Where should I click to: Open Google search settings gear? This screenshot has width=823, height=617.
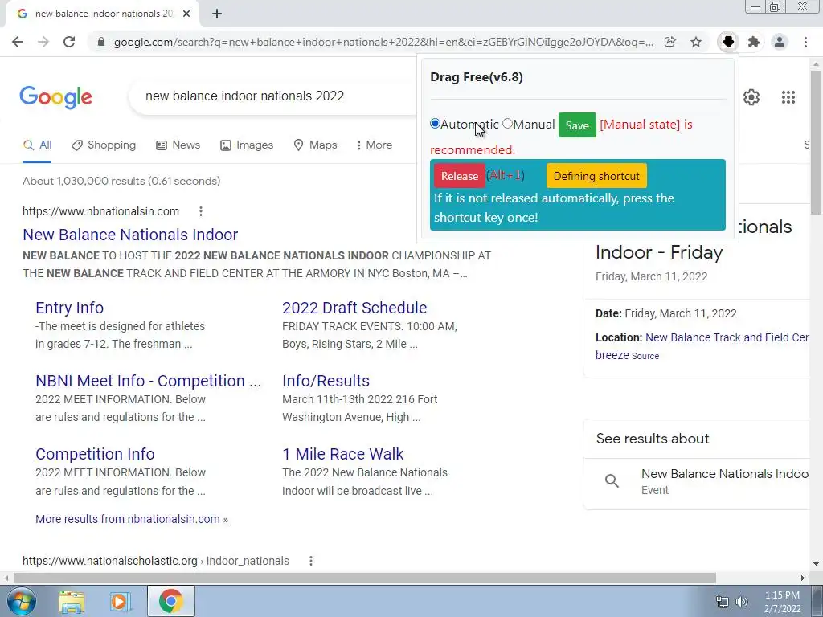(x=751, y=97)
